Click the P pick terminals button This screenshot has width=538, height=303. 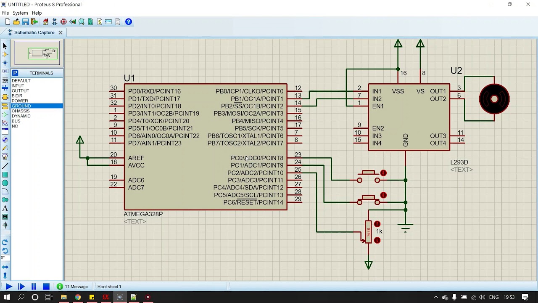coord(15,73)
